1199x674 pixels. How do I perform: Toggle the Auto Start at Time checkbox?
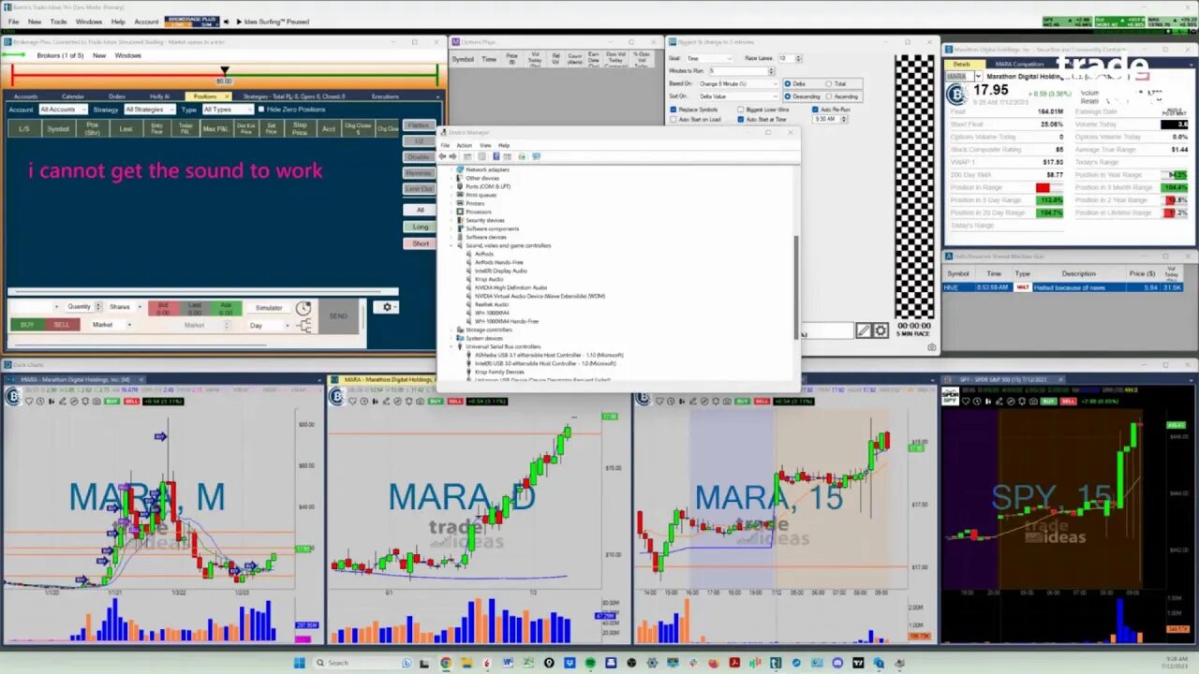(741, 119)
